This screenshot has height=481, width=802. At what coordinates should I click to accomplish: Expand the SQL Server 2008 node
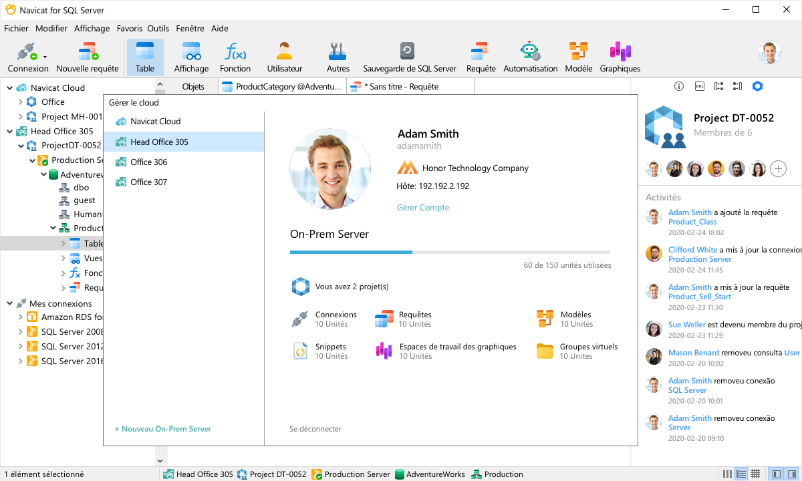(20, 332)
